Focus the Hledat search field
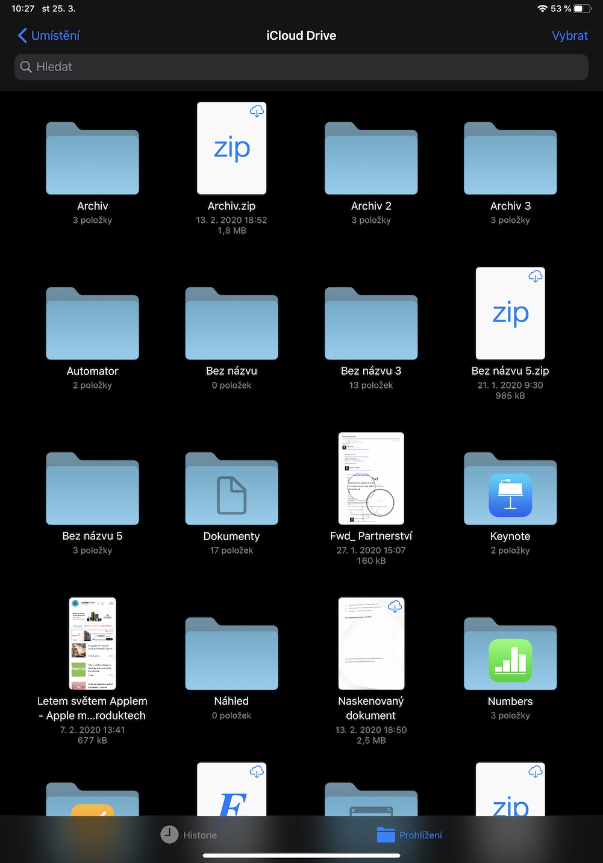The width and height of the screenshot is (603, 863). click(x=301, y=67)
